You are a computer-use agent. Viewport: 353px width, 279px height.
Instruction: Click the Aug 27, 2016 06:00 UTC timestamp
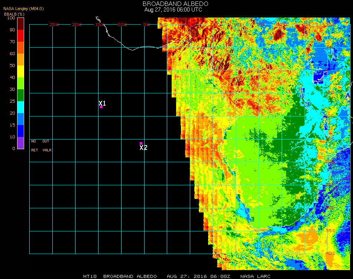pos(173,10)
